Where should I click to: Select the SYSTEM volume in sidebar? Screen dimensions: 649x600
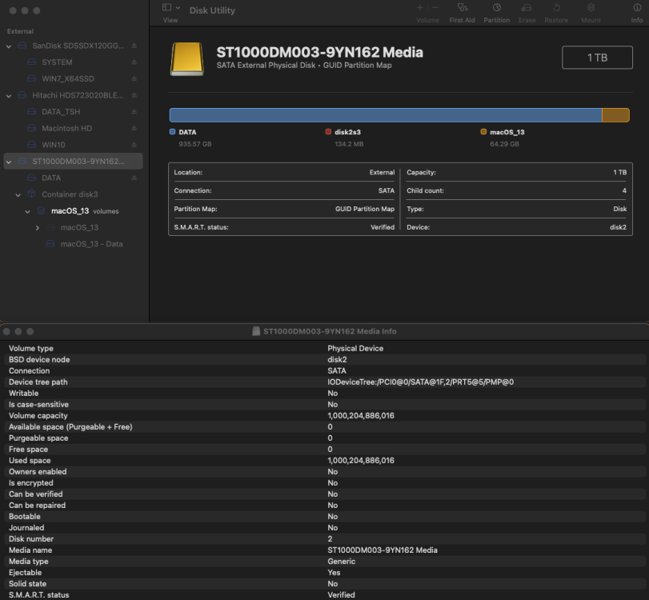pyautogui.click(x=74, y=62)
